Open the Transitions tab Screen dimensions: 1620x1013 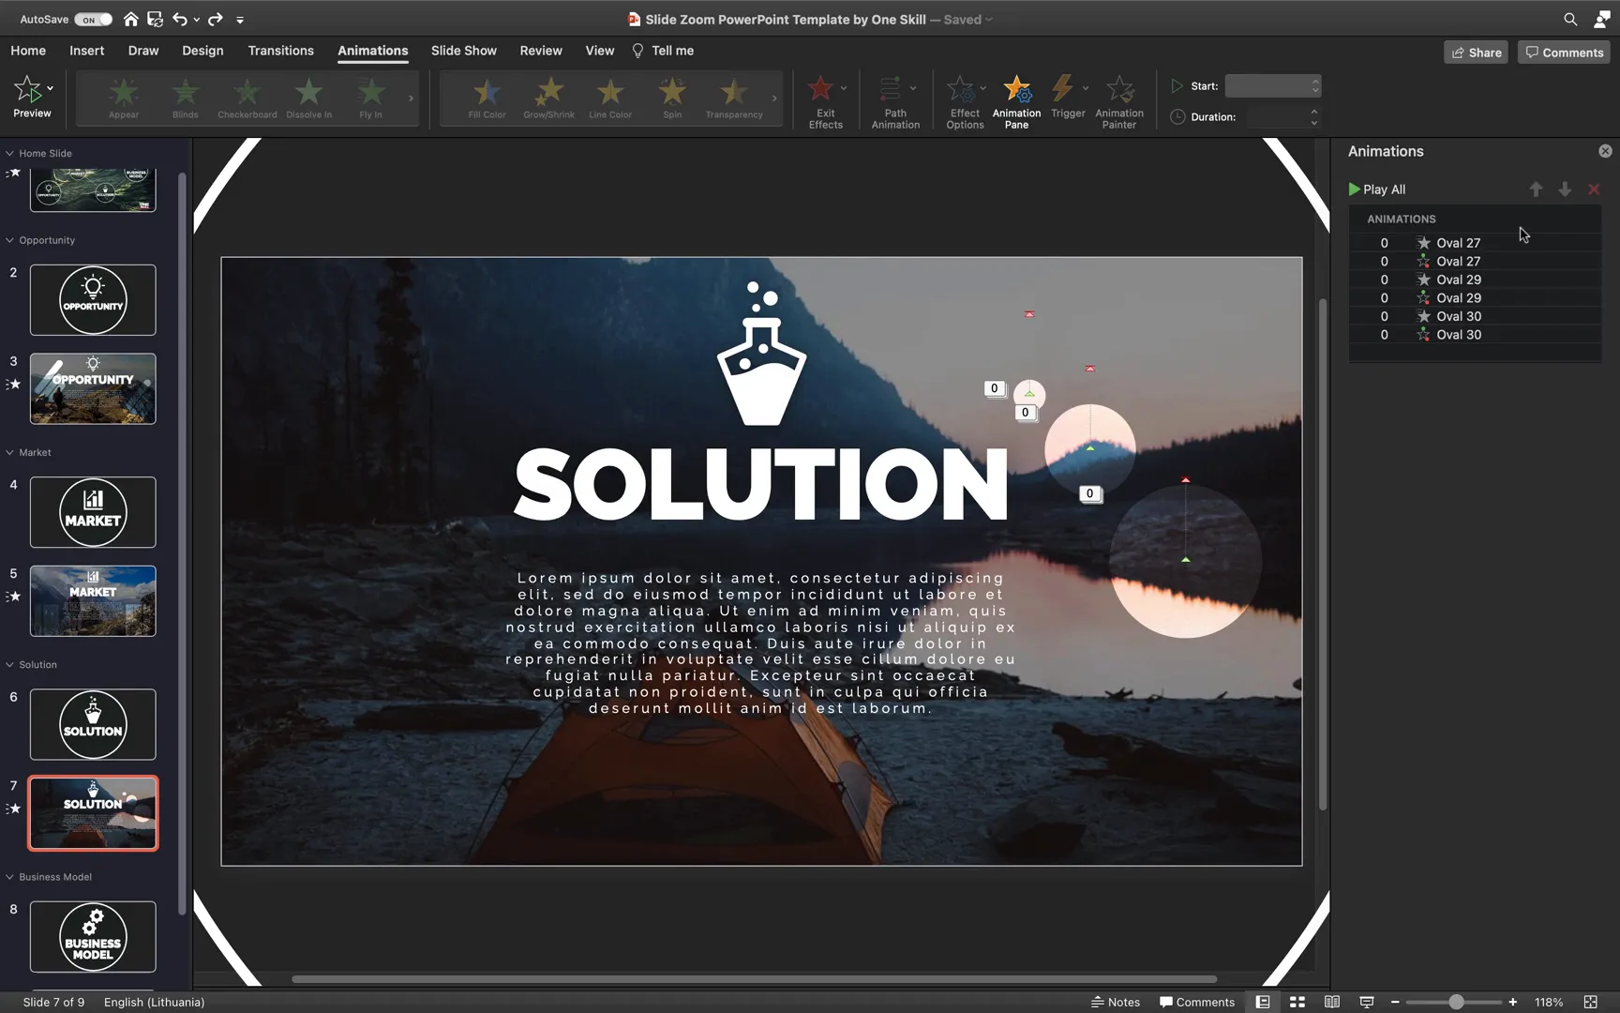point(280,51)
